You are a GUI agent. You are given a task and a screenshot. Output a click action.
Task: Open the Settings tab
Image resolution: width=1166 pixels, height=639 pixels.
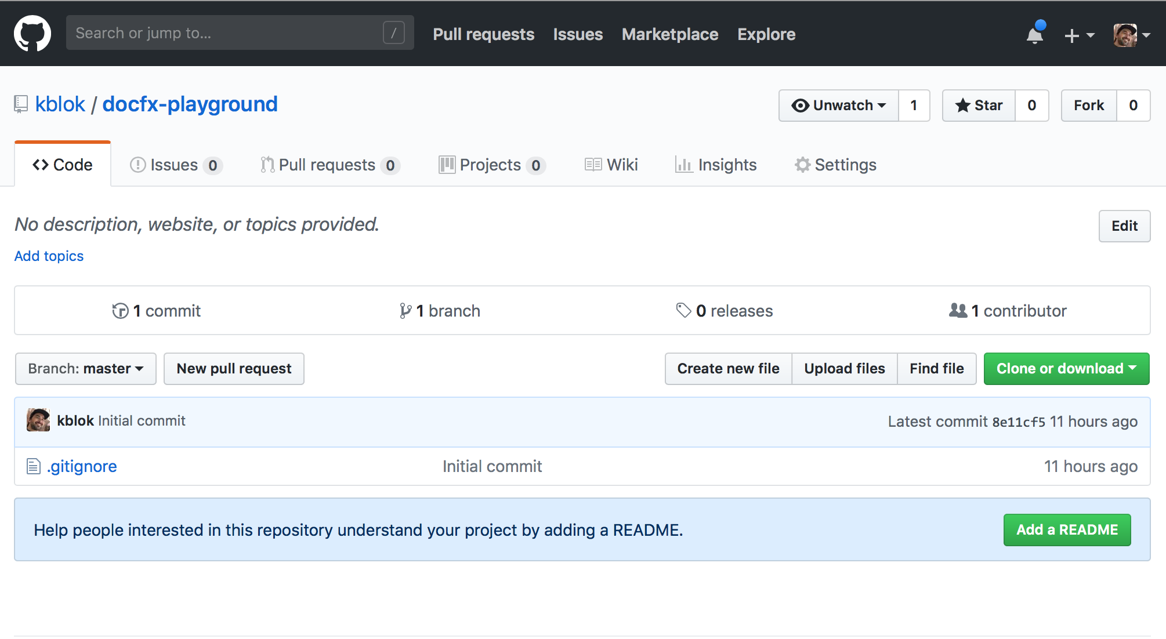click(x=835, y=165)
